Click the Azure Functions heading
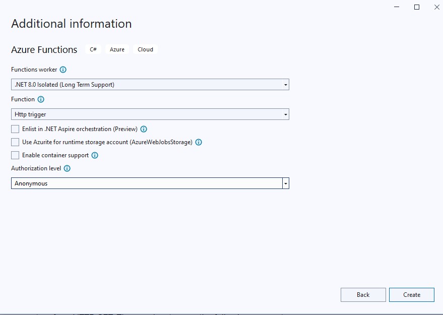This screenshot has width=443, height=315. point(44,50)
